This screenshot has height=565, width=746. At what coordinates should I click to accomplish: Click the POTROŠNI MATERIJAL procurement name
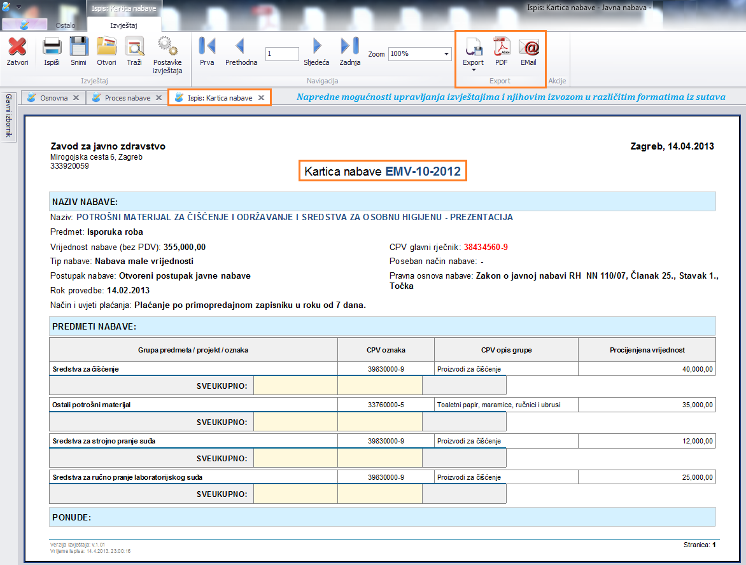(295, 218)
